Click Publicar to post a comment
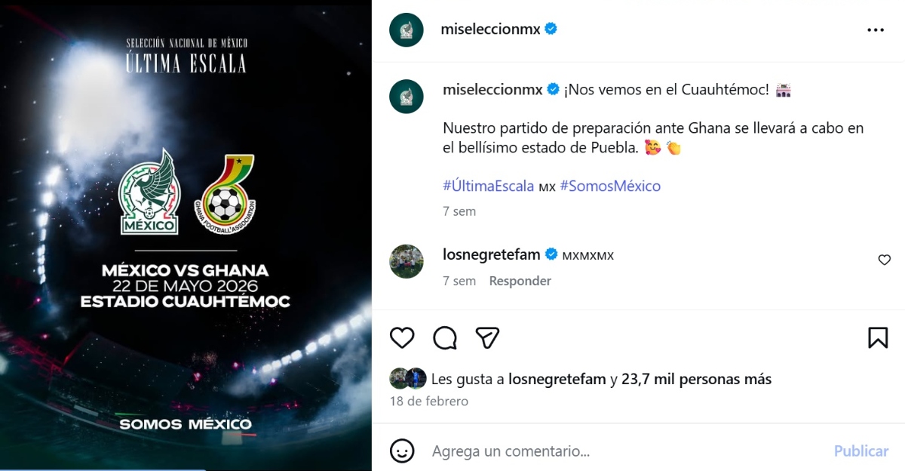 click(x=860, y=451)
